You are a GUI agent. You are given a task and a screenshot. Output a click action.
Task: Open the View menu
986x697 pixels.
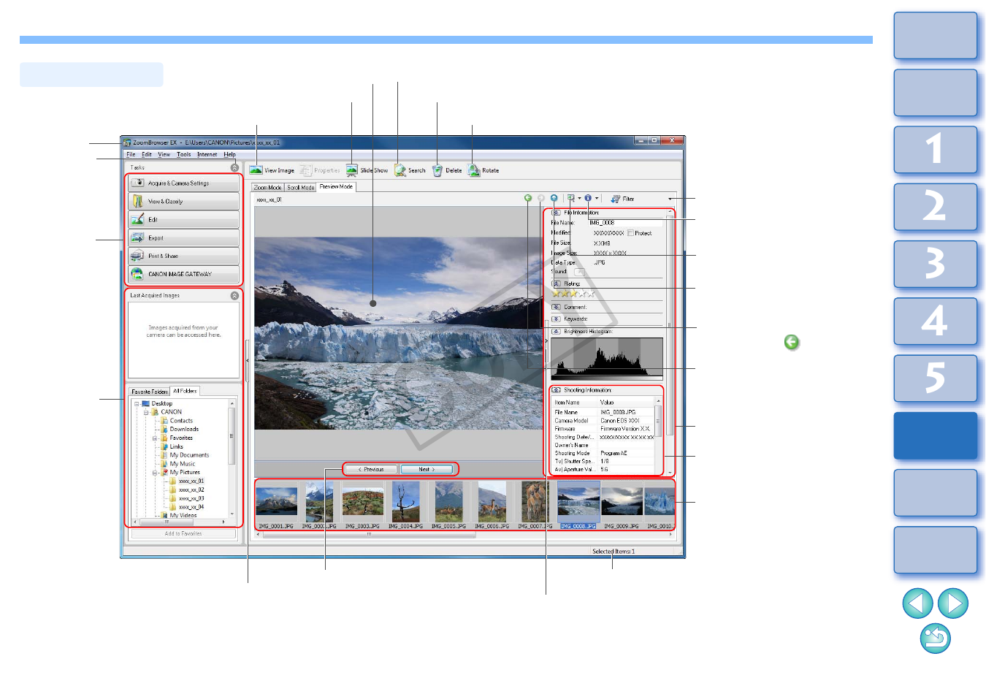[x=164, y=155]
